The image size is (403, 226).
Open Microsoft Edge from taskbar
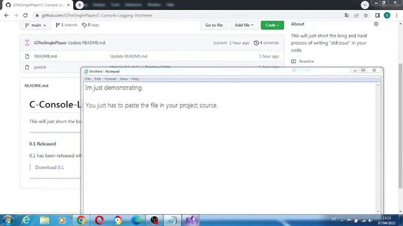[136, 220]
